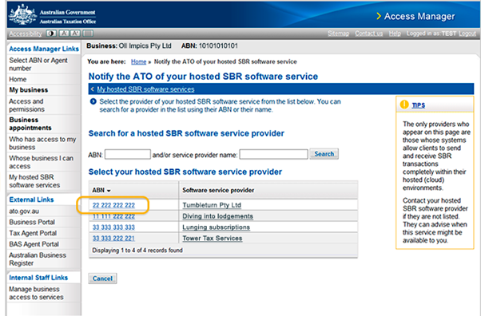Open BAS Agent Portal link
This screenshot has width=481, height=316.
click(x=34, y=244)
